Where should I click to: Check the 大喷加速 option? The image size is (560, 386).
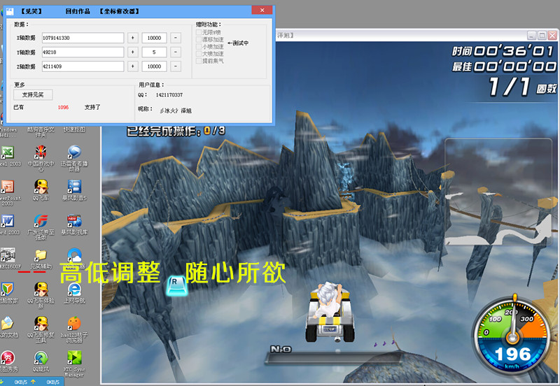point(199,54)
